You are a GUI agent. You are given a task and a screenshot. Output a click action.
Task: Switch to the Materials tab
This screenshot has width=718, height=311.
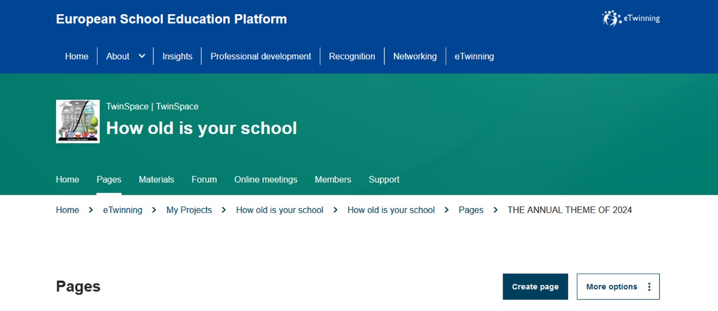156,179
